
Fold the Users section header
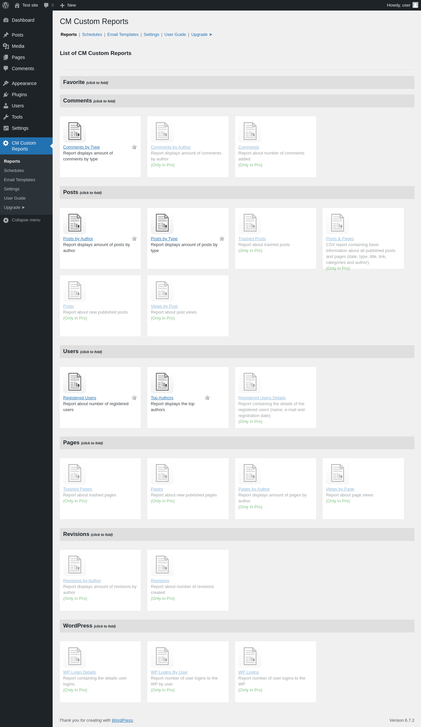pyautogui.click(x=237, y=351)
